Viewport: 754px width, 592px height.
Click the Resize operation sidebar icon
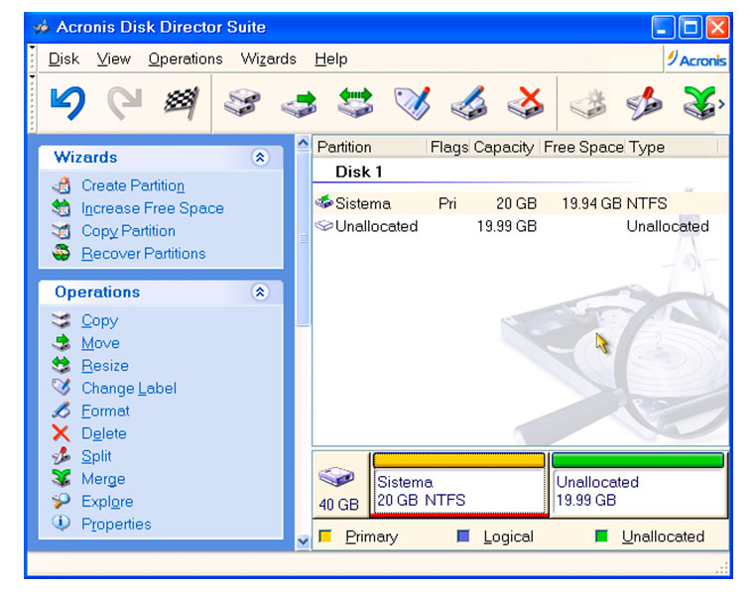(62, 365)
